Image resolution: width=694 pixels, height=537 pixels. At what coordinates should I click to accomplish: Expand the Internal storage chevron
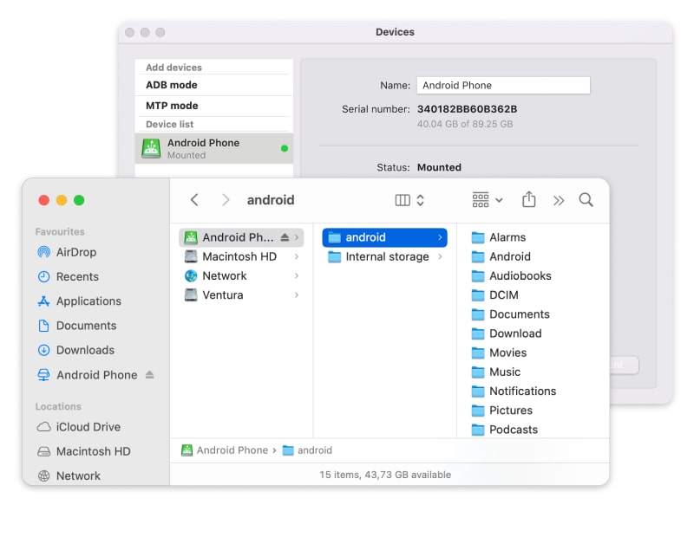pos(440,256)
